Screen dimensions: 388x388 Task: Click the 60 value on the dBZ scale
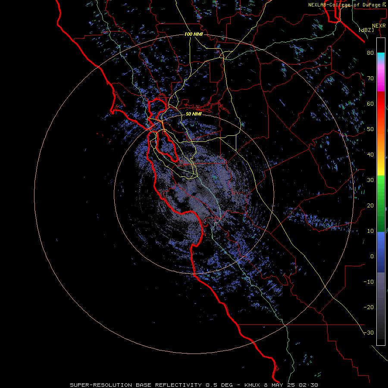click(x=370, y=104)
